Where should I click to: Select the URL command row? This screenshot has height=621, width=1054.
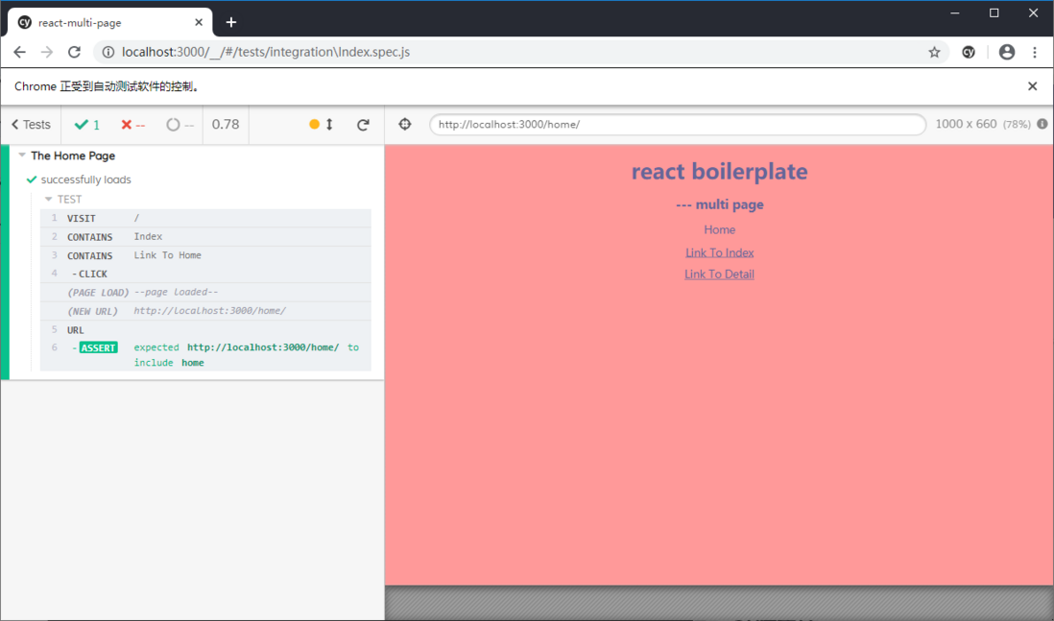(205, 330)
